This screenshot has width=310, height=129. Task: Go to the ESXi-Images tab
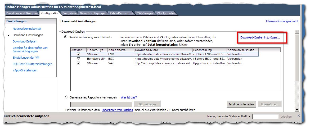point(145,13)
